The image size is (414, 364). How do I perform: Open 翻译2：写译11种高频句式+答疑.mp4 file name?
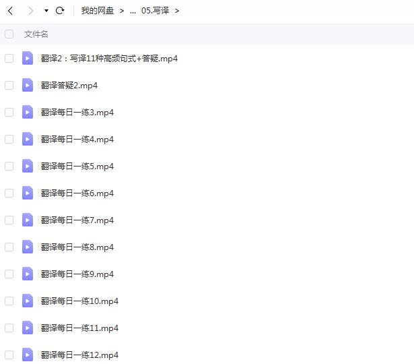coord(109,58)
